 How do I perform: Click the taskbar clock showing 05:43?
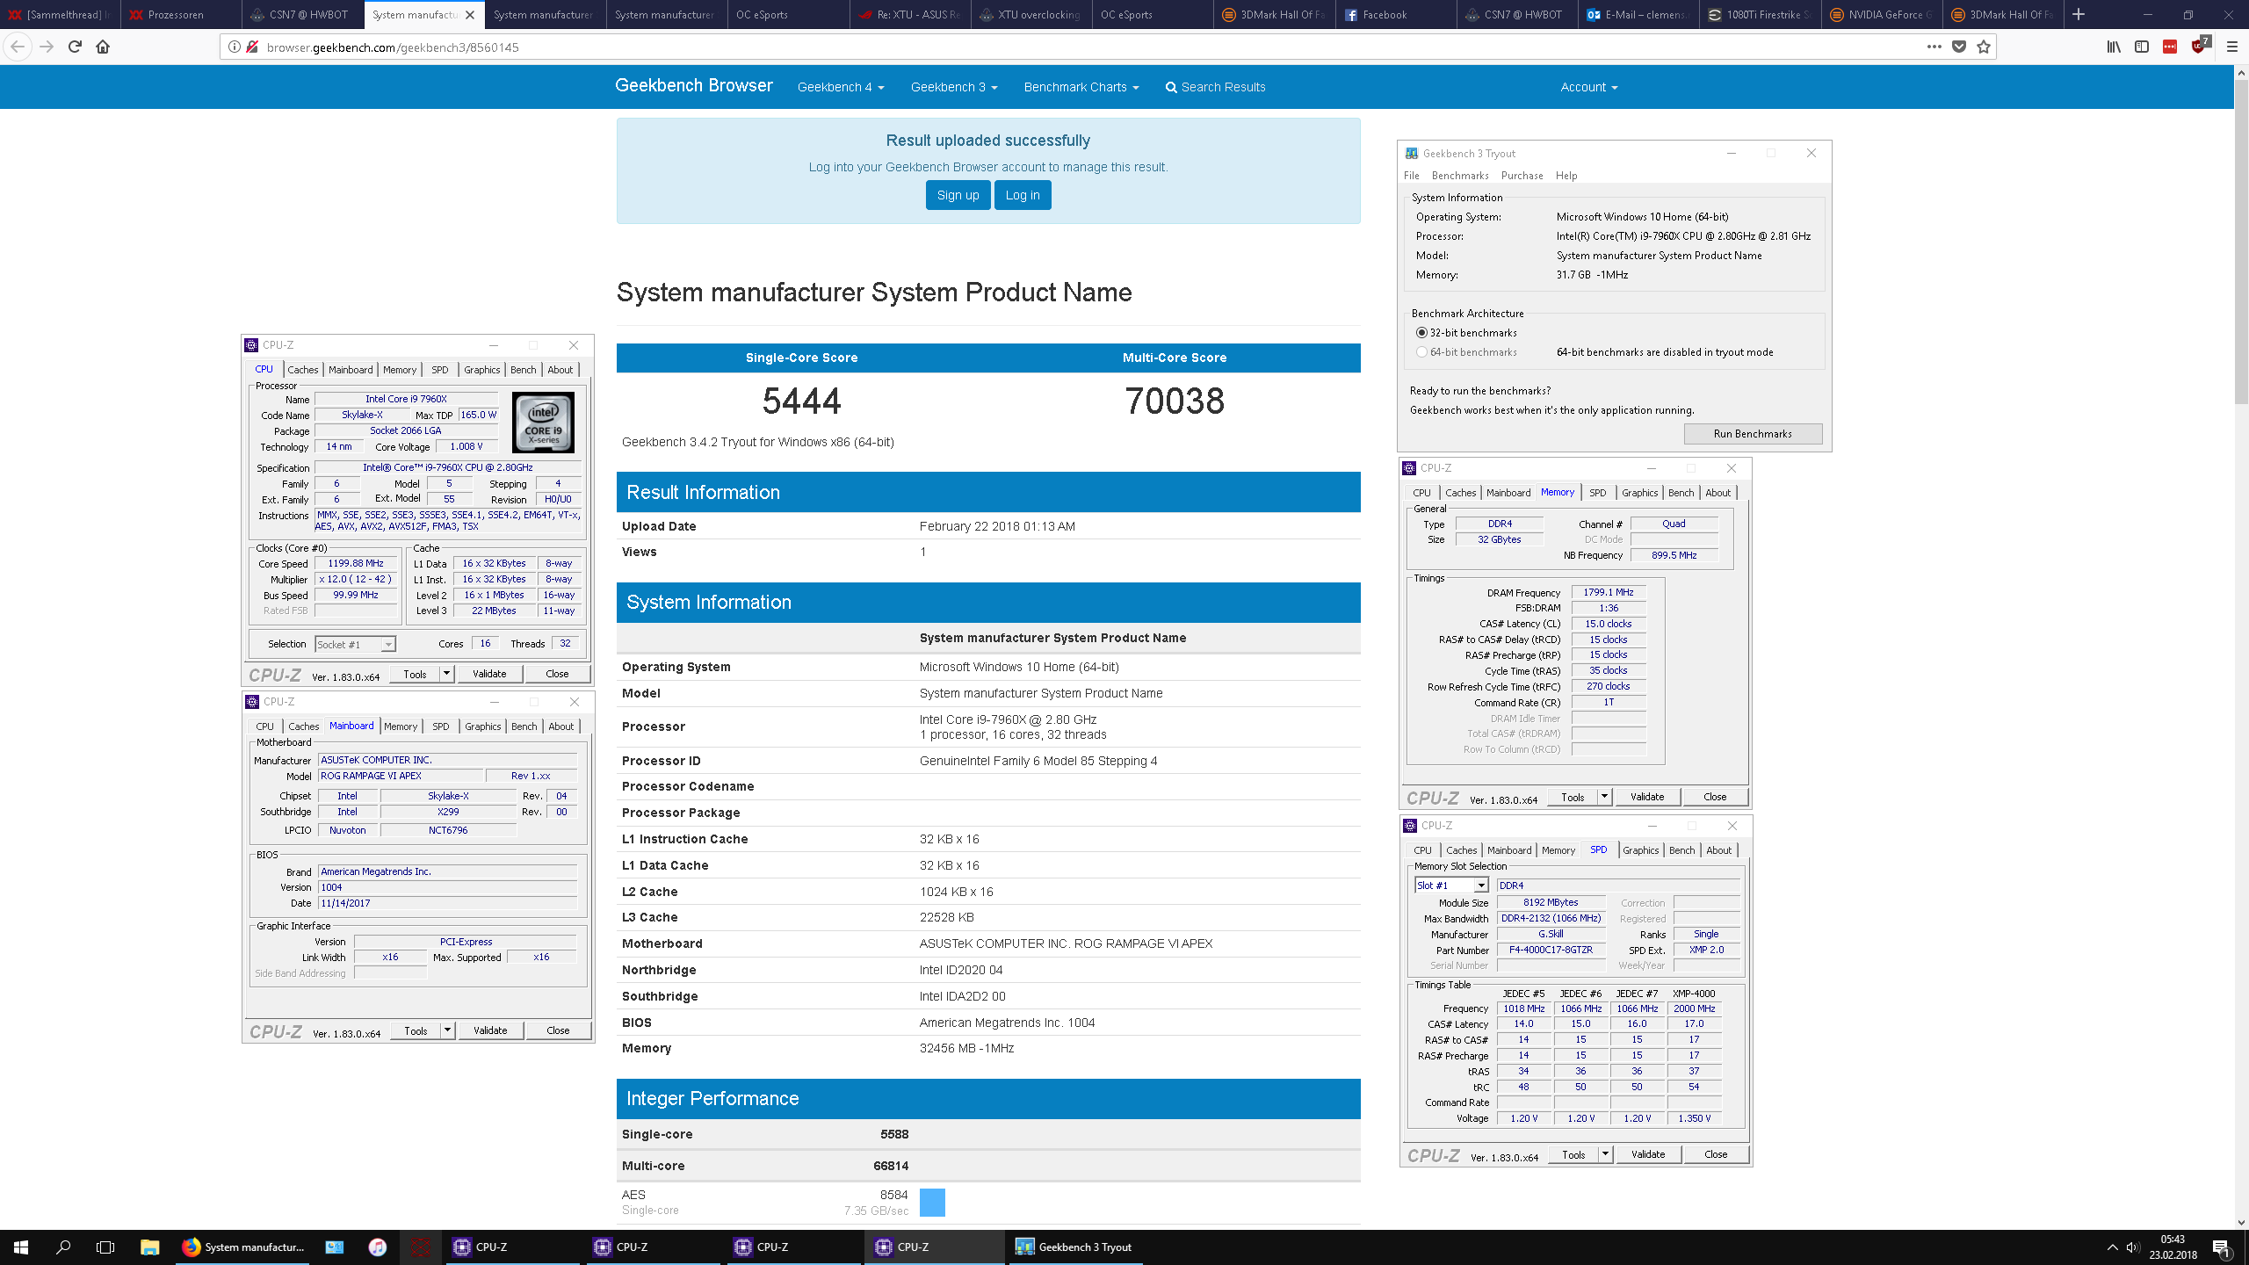tap(2173, 1247)
